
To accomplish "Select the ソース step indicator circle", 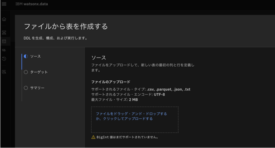I will 26,56.
